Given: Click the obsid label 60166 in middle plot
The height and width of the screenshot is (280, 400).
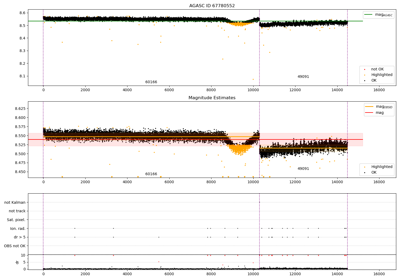Looking at the screenshot, I should tap(151, 174).
